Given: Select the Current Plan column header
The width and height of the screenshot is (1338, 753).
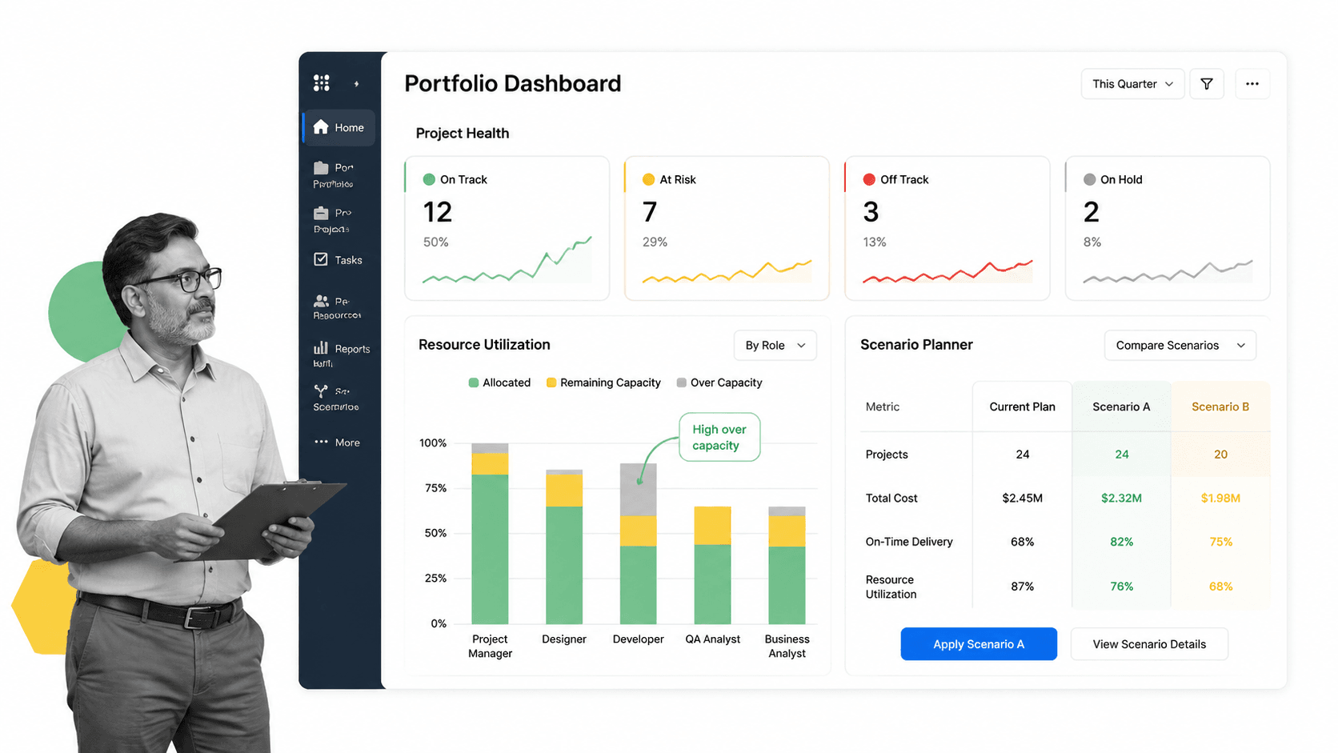Looking at the screenshot, I should click(x=1022, y=407).
